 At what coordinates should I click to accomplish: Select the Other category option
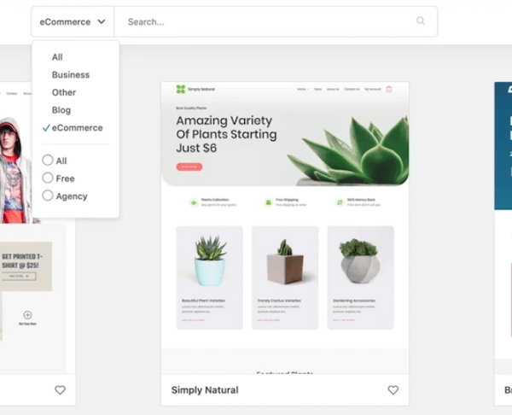pyautogui.click(x=64, y=92)
